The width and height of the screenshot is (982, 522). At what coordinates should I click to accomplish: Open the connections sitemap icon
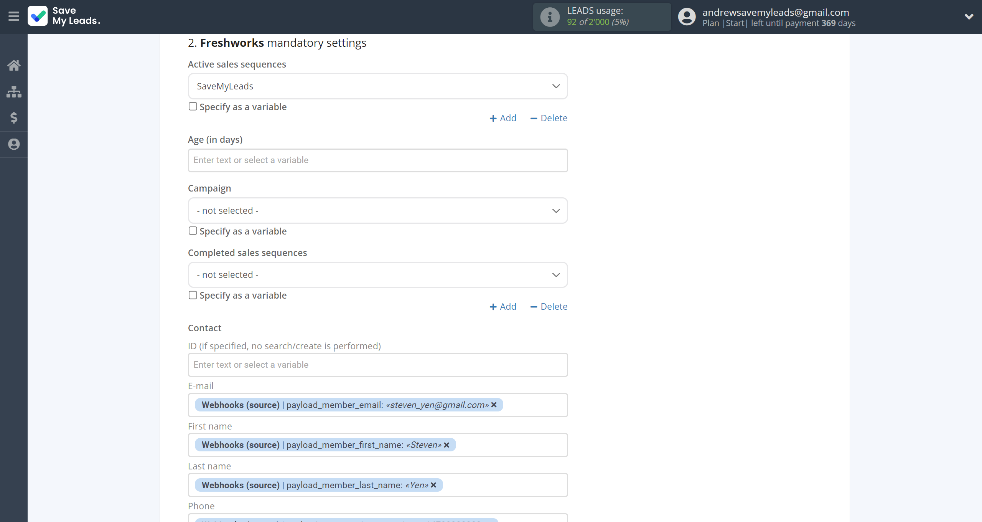[14, 92]
